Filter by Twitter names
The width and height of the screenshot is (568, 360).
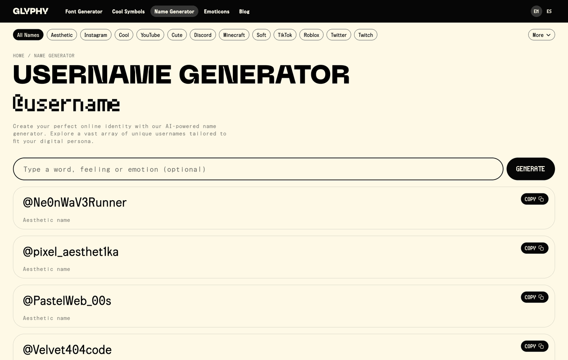[339, 35]
